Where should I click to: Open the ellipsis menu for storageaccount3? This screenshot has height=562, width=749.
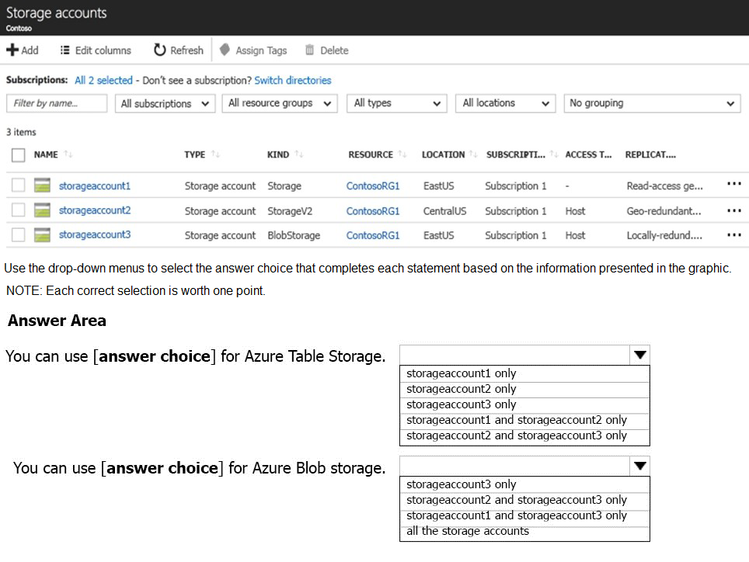click(x=733, y=235)
